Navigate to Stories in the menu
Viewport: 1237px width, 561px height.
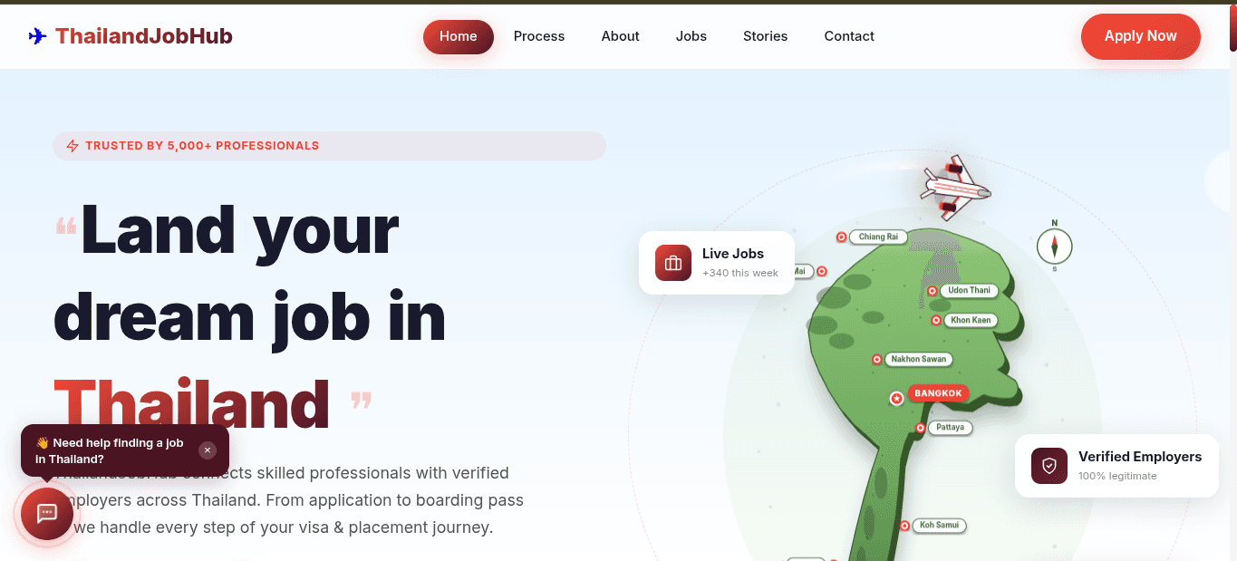click(766, 36)
